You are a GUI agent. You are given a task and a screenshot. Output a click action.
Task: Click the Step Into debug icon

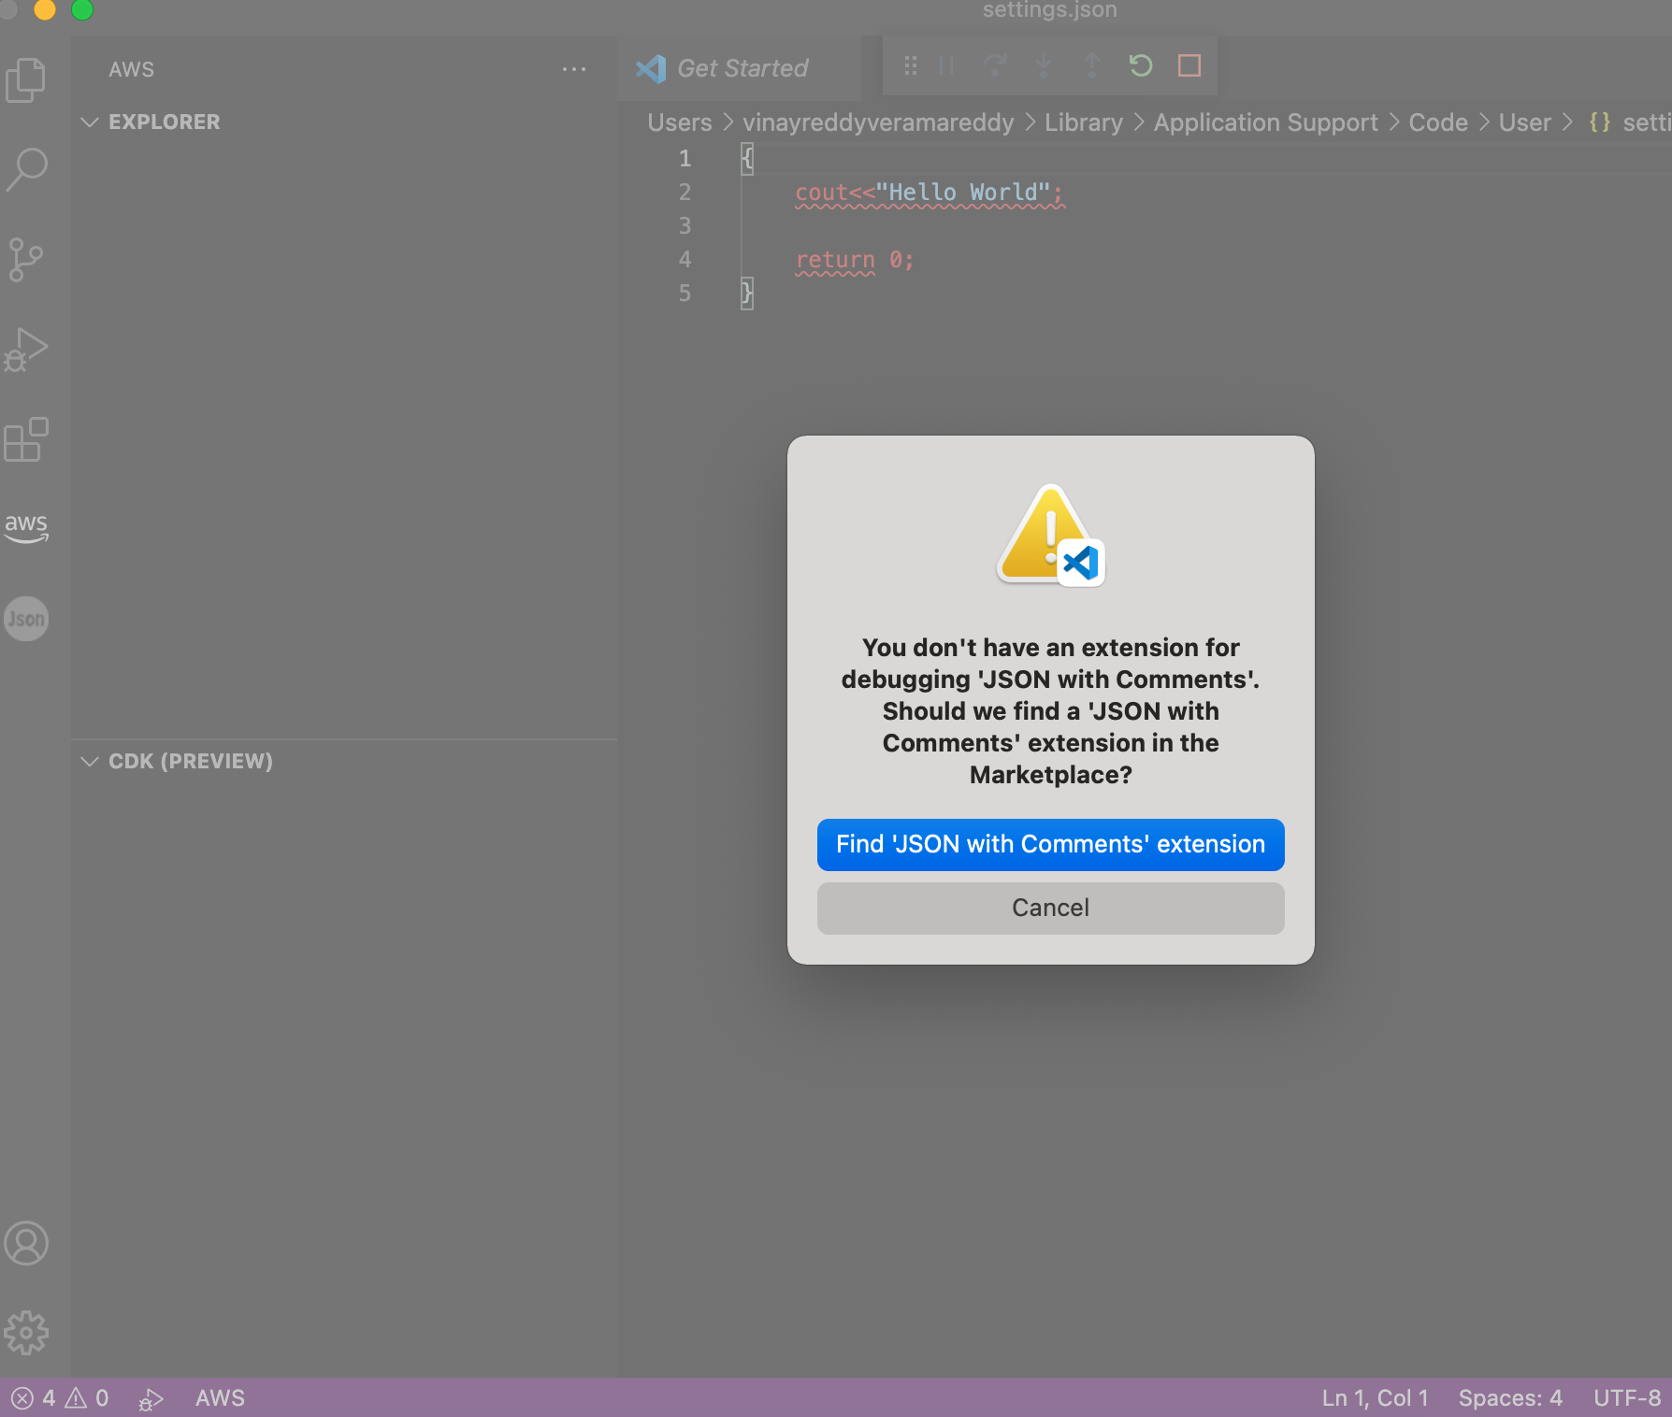coord(1044,65)
